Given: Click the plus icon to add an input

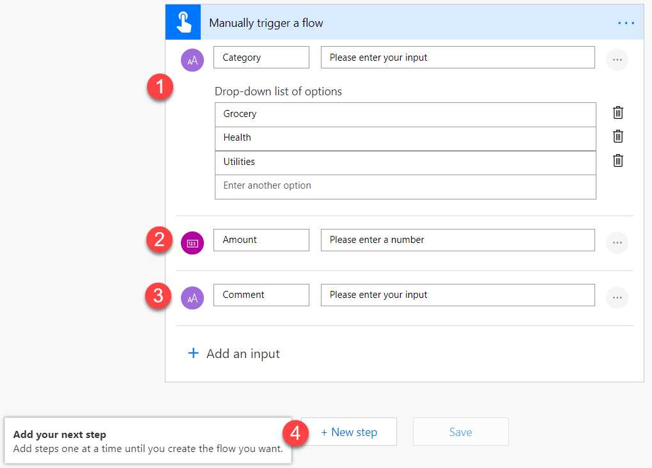Looking at the screenshot, I should 193,354.
